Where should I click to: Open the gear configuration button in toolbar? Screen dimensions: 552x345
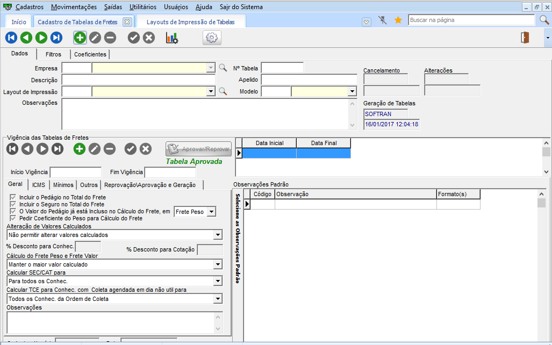(x=212, y=38)
